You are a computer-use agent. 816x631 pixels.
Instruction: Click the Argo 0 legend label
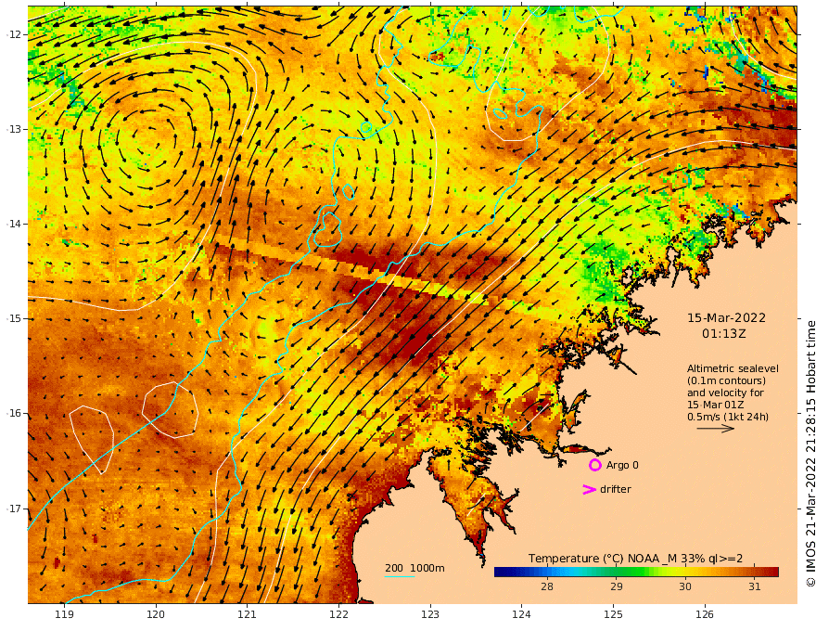click(x=622, y=465)
